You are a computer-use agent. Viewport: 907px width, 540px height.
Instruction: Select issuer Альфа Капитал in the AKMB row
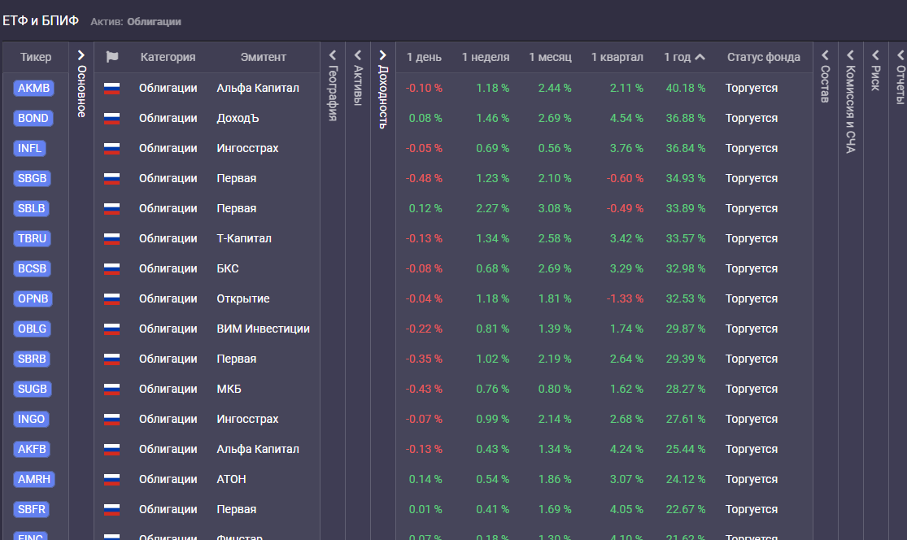pos(258,88)
